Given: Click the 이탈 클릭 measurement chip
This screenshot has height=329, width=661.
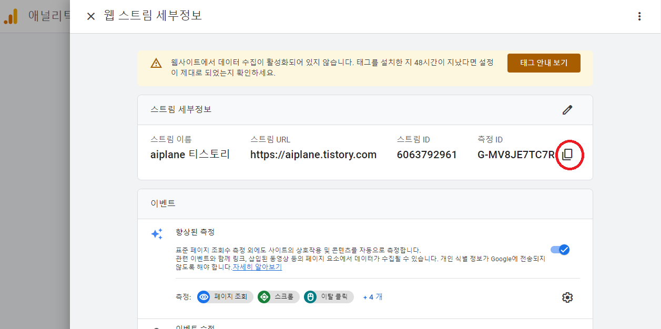Looking at the screenshot, I should click(329, 297).
